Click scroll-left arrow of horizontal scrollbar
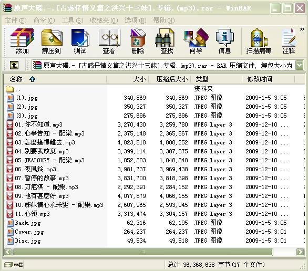Viewport: 308px width, 271px height. (x=8, y=252)
